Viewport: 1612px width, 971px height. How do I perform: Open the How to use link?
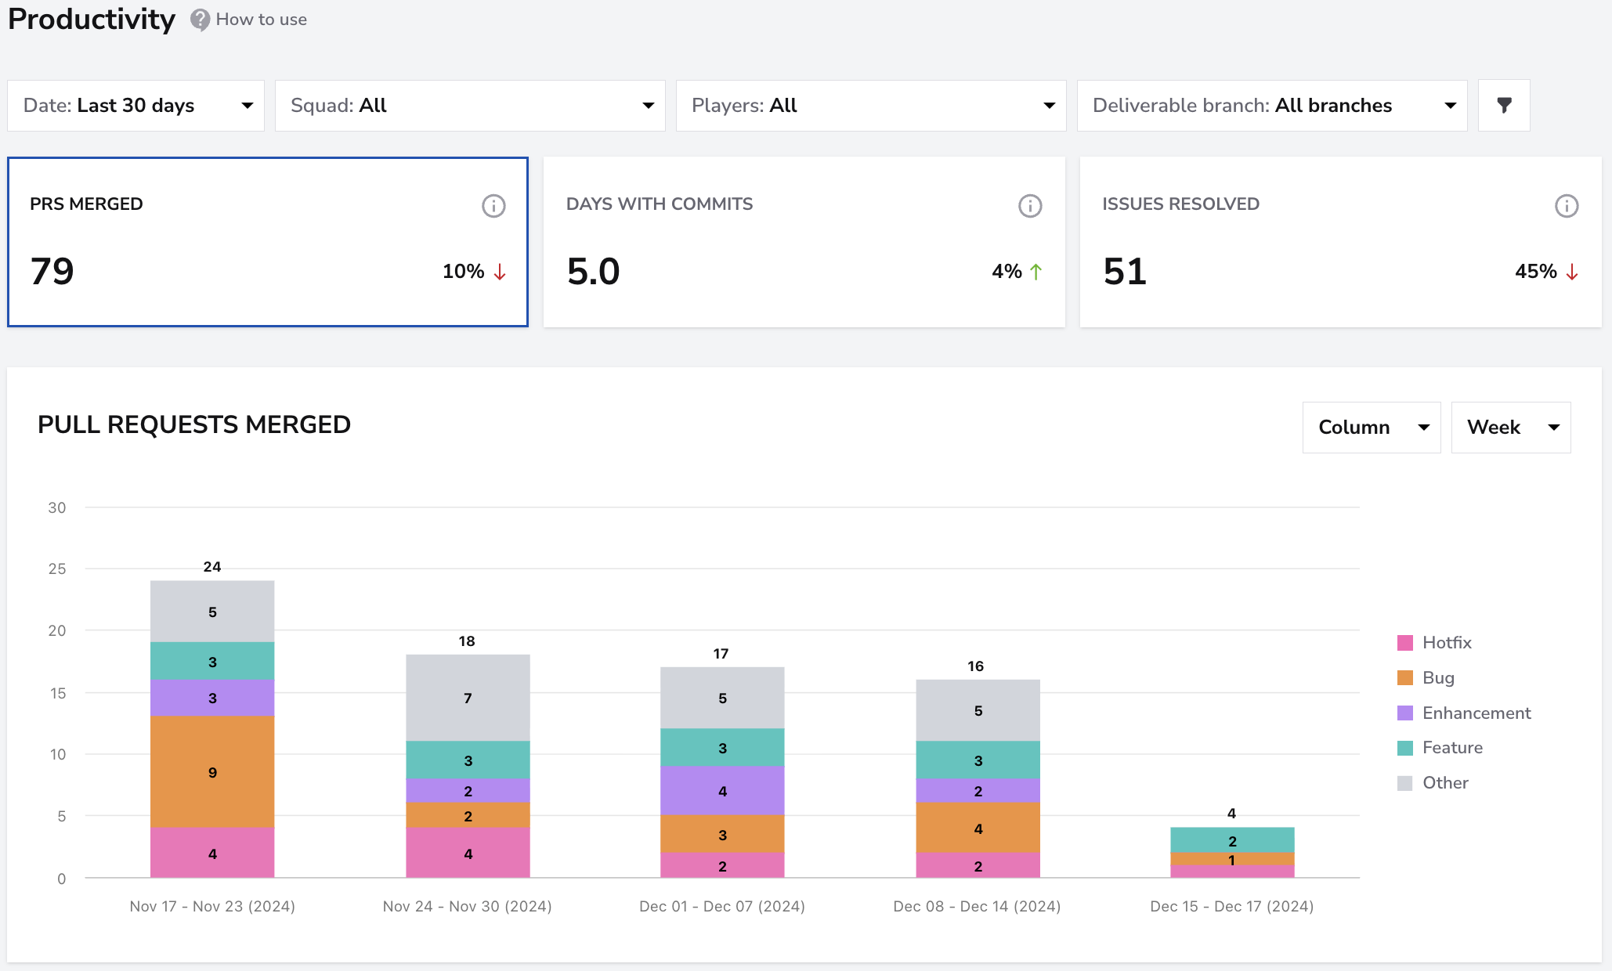coord(262,20)
